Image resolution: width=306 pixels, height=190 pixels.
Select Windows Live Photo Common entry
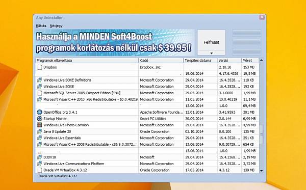[x=66, y=125]
